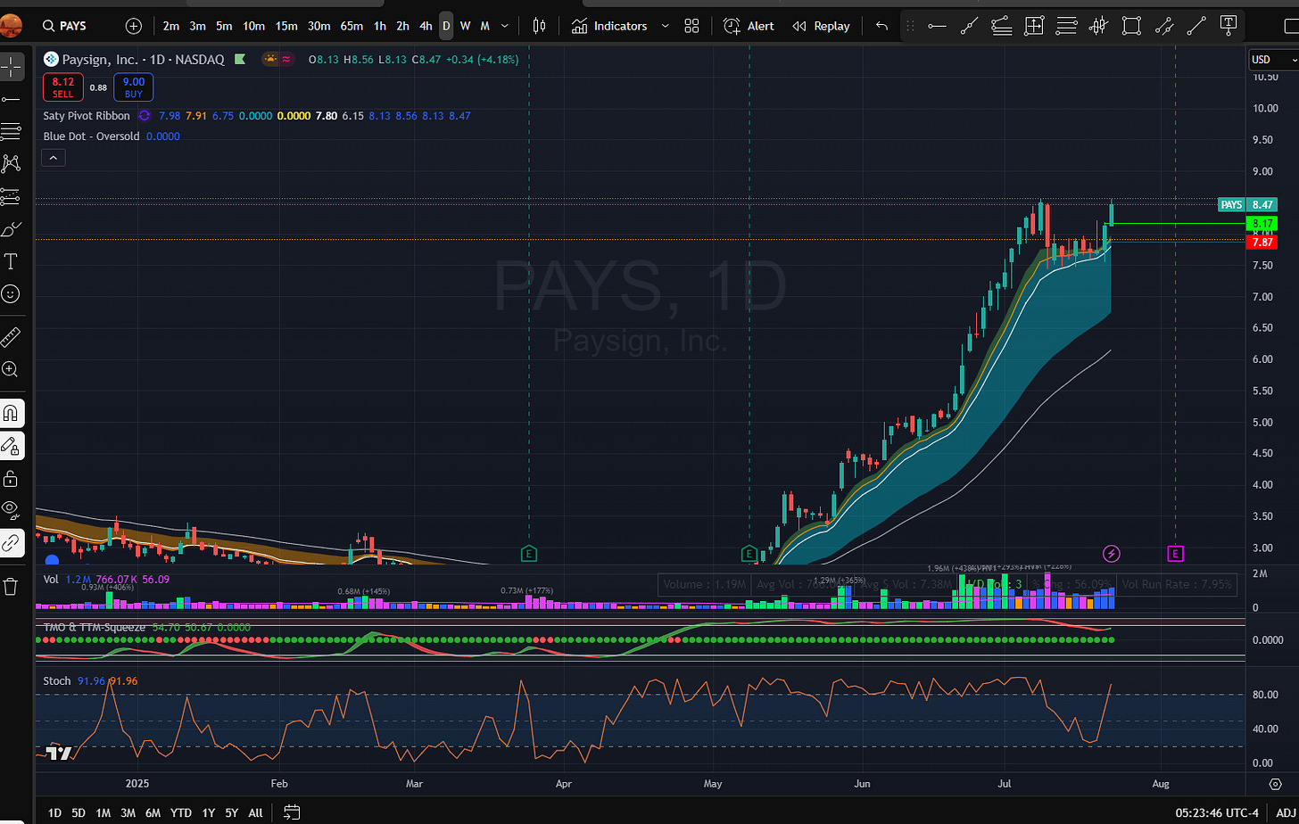Open the forecasting and measurement tools group
1299x824 pixels.
[x=11, y=197]
